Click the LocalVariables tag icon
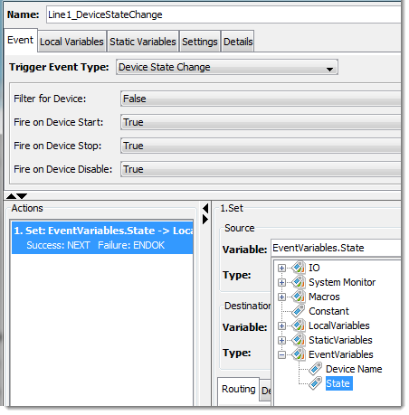409x415 pixels. tap(299, 325)
